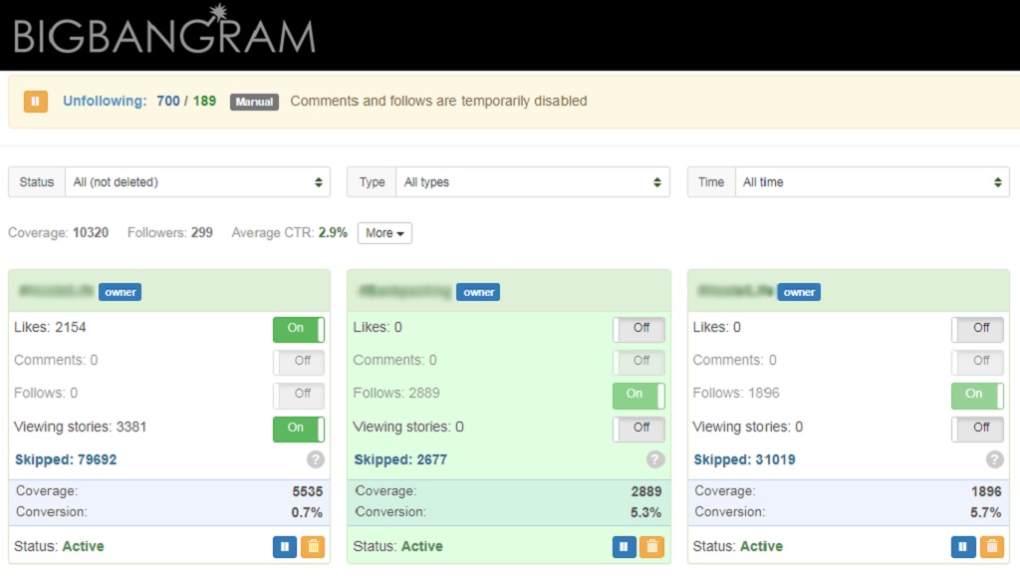Screen dimensions: 1020x578
Task: Pause the campaign with Follows: 2889
Action: [624, 547]
